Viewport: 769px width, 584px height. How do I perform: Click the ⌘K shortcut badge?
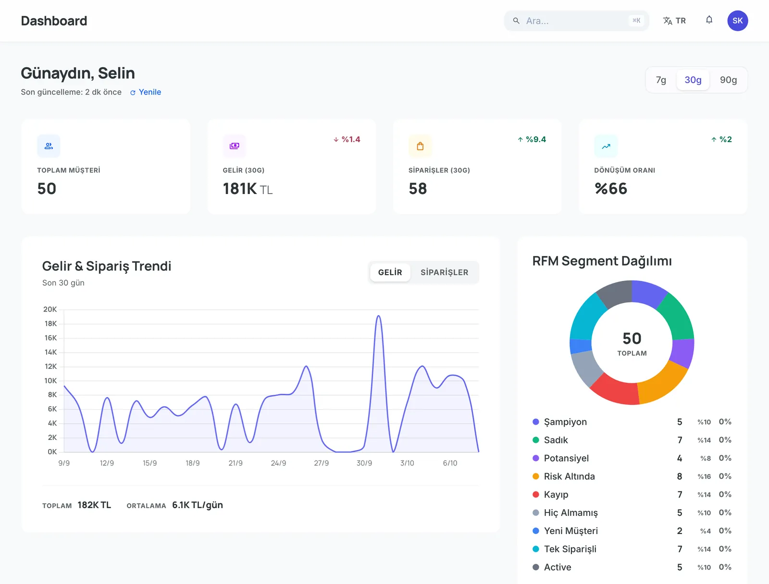click(x=636, y=21)
